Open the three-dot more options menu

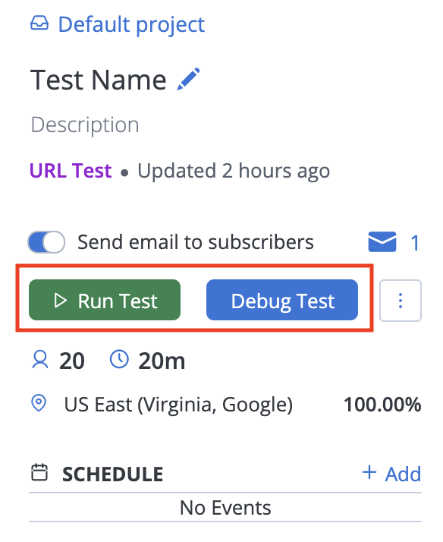tap(401, 301)
